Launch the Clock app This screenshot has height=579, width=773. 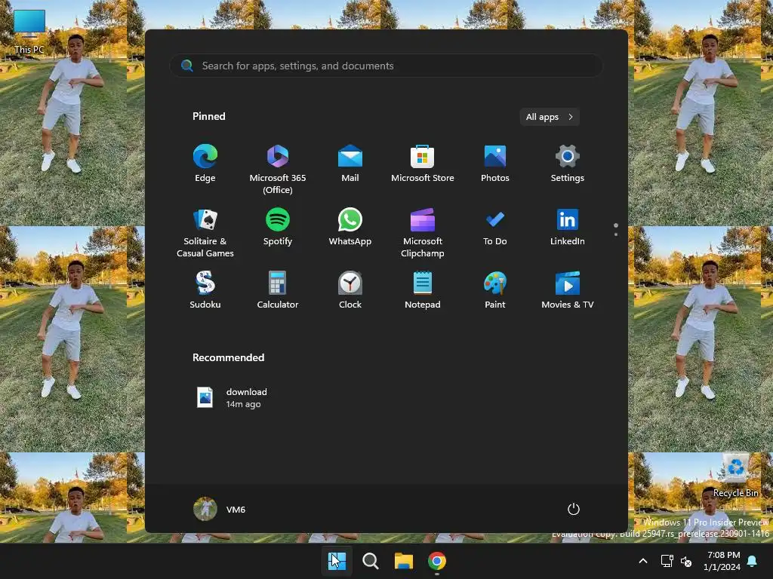tap(350, 290)
